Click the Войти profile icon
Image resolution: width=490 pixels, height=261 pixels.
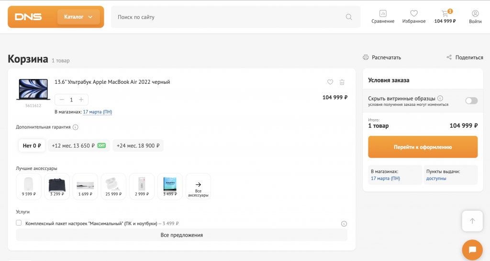pyautogui.click(x=475, y=13)
